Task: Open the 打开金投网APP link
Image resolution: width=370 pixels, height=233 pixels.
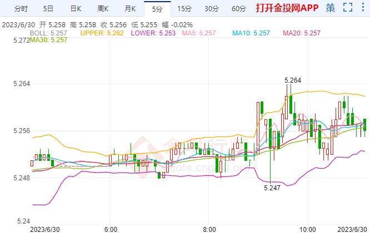Action: pos(287,8)
